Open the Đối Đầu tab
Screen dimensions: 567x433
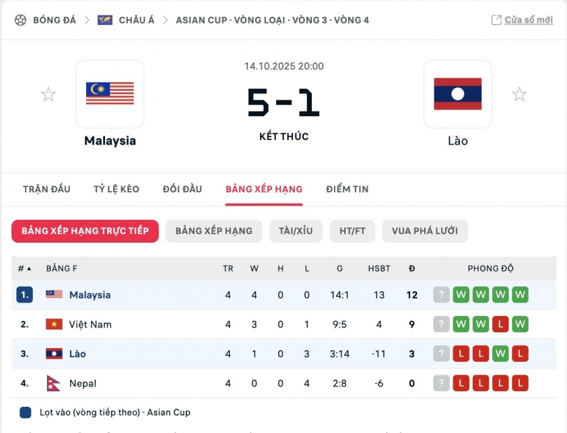click(x=182, y=189)
